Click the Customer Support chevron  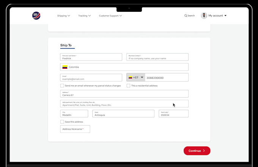(121, 16)
